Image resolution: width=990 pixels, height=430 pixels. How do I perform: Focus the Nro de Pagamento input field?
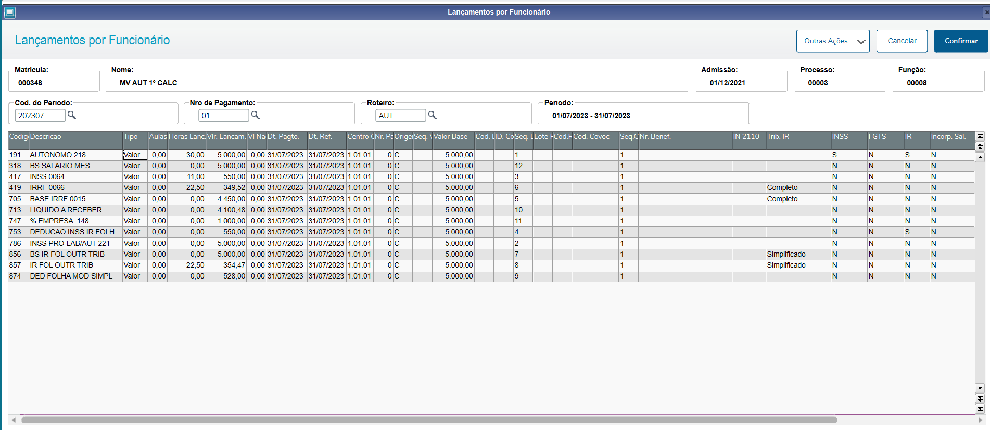224,116
